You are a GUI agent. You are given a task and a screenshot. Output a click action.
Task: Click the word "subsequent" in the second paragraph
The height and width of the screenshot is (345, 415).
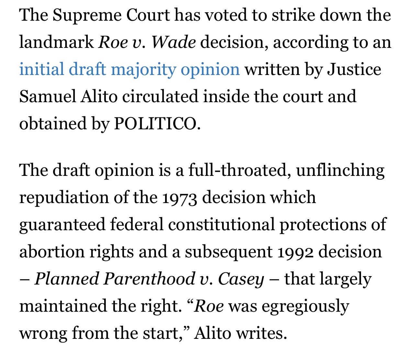[229, 252]
